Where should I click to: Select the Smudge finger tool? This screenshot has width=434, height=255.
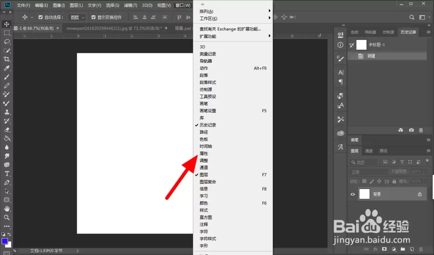(7, 156)
